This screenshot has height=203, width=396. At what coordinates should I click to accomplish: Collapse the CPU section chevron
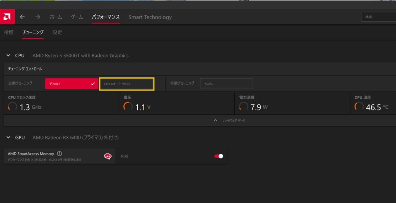tap(9, 55)
